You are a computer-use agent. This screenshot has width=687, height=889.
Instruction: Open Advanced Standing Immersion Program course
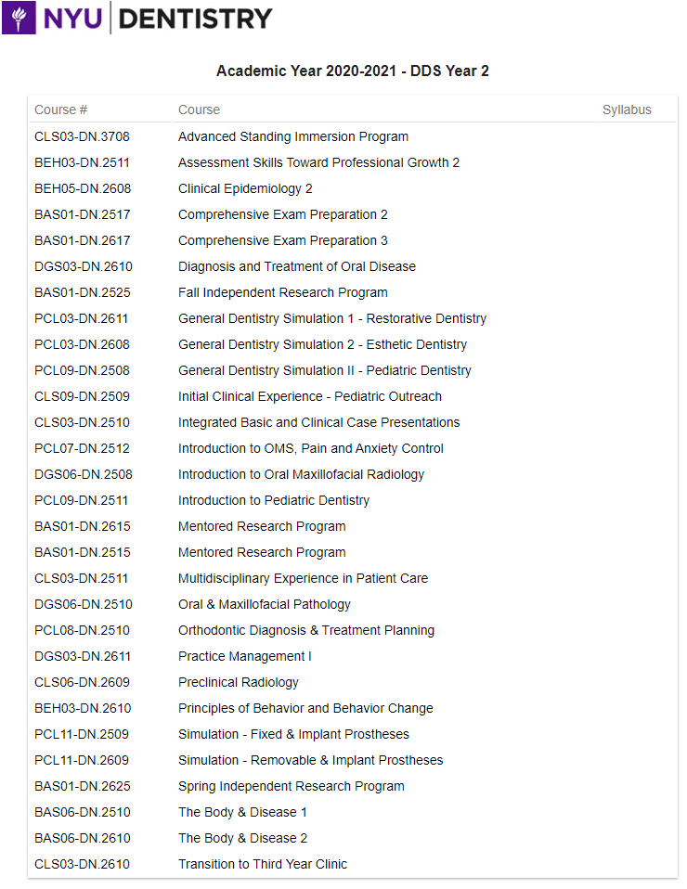pyautogui.click(x=293, y=136)
